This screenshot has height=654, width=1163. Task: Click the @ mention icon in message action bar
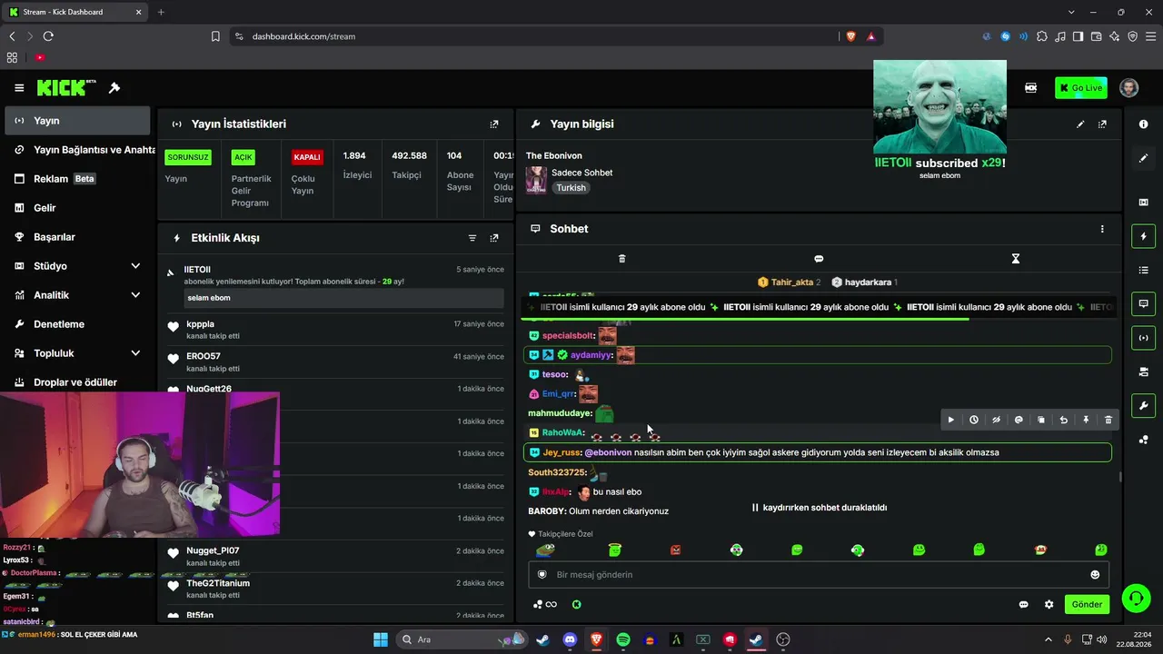point(1019,420)
